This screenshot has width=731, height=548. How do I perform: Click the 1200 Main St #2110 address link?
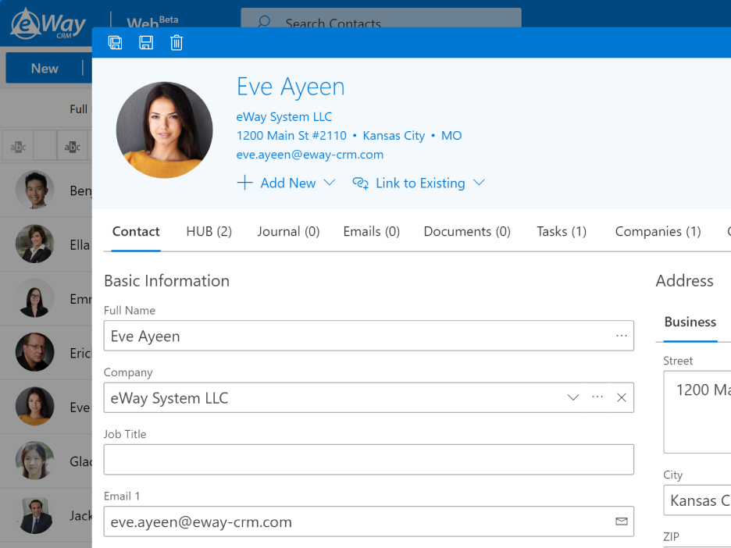pyautogui.click(x=291, y=136)
